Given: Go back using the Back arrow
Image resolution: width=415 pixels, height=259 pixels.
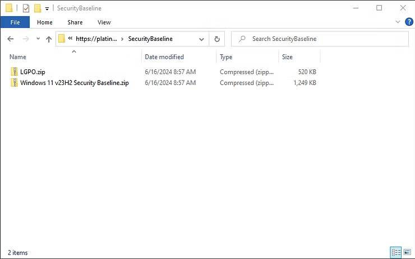Looking at the screenshot, I should [x=10, y=39].
